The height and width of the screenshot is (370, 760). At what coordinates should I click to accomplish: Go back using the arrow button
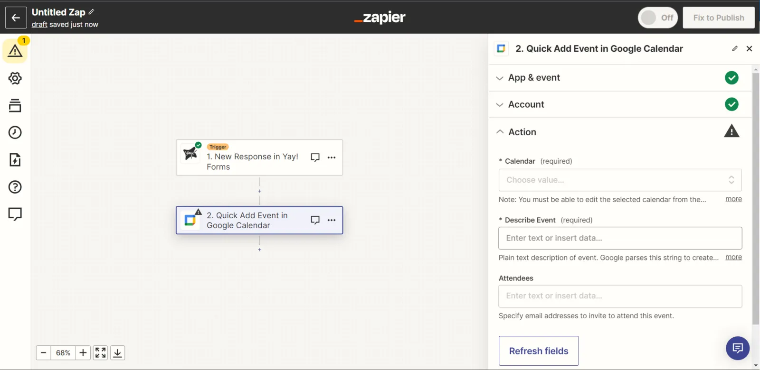16,18
